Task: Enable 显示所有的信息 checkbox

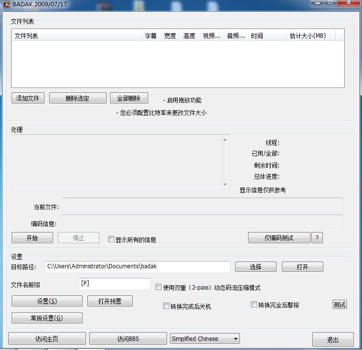Action: (x=111, y=239)
